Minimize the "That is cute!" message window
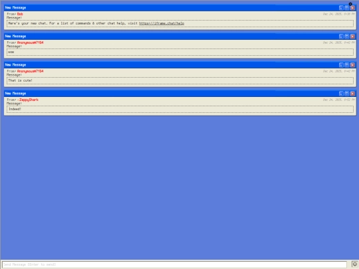 pos(341,65)
